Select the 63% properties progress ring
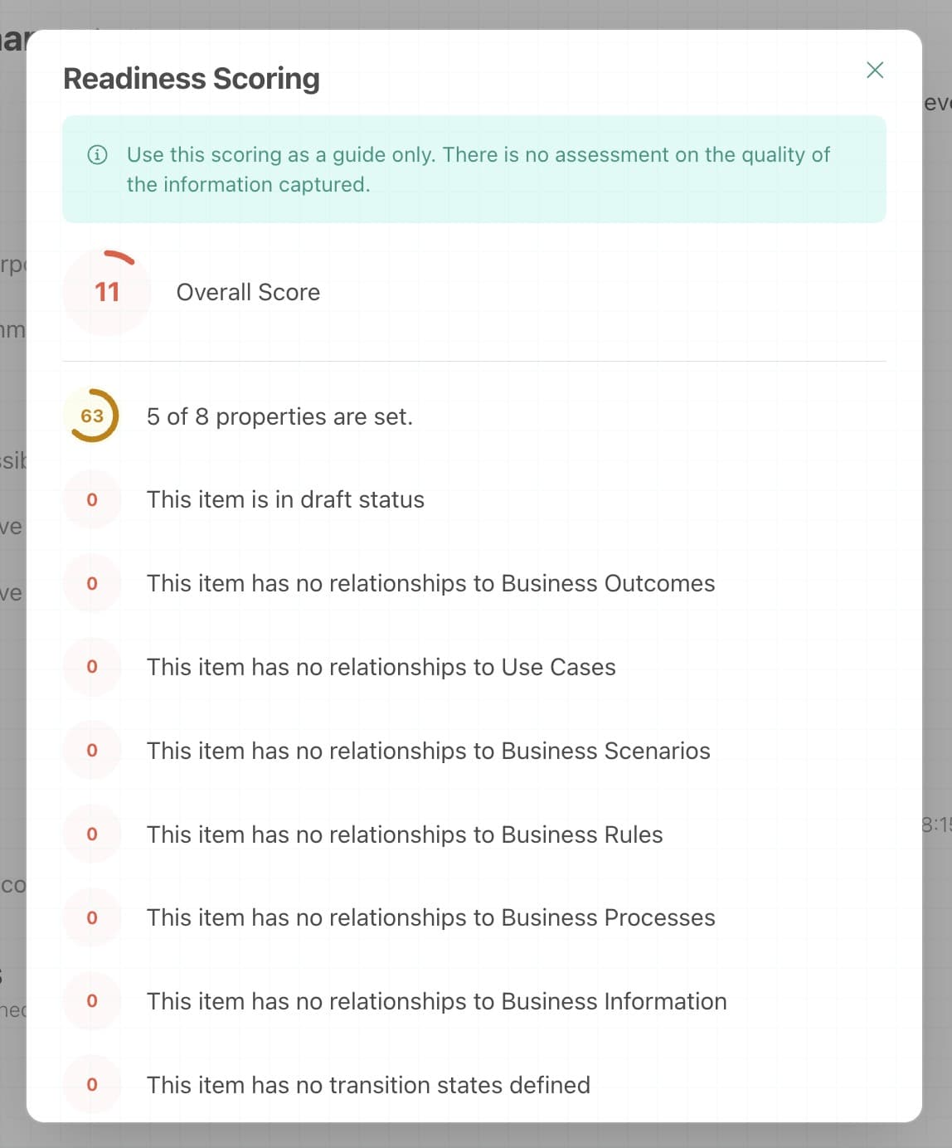Viewport: 952px width, 1148px height. (x=92, y=416)
